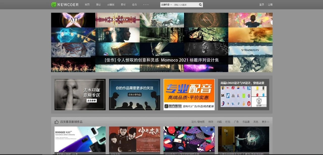Select the 动画 category tab

[219, 122]
